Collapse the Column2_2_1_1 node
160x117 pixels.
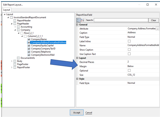[22, 36]
